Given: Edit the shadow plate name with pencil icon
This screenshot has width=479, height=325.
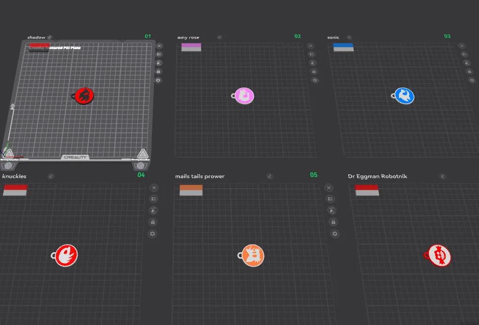Looking at the screenshot, I should (50, 37).
